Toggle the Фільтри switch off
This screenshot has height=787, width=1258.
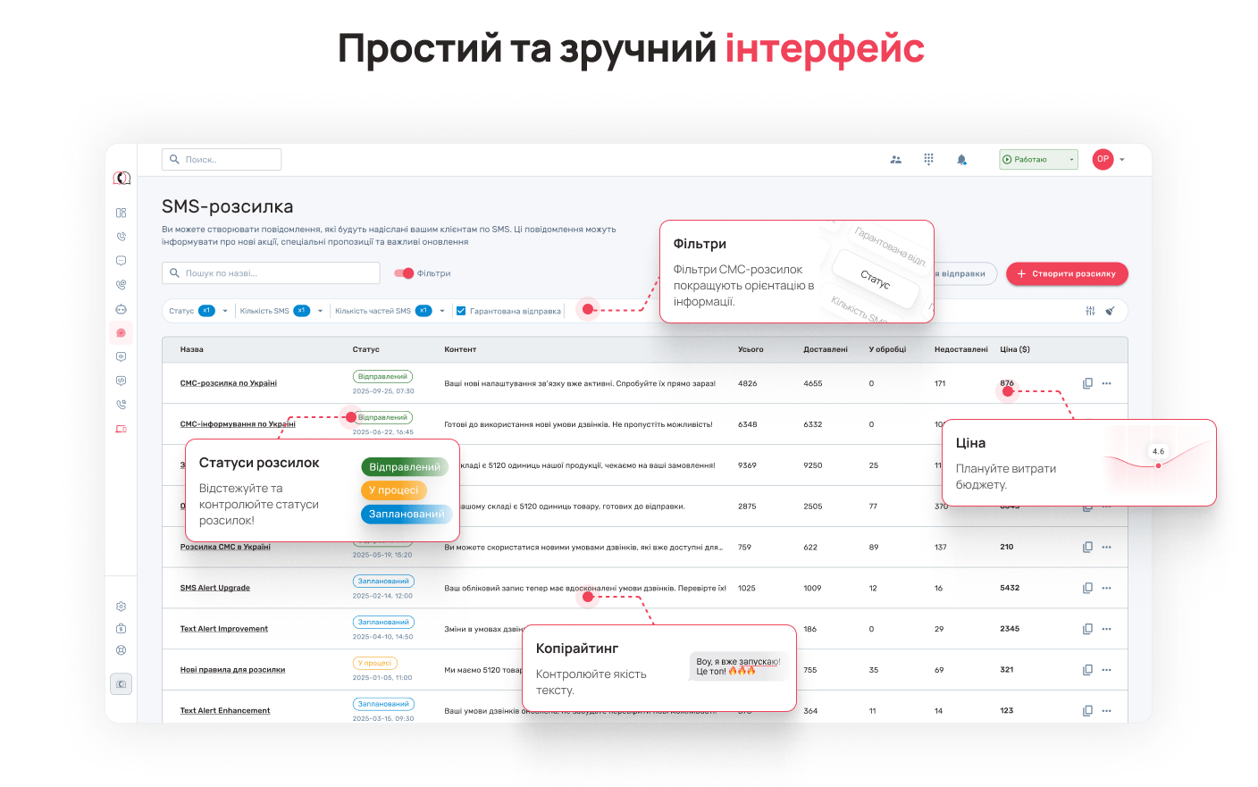pos(404,273)
